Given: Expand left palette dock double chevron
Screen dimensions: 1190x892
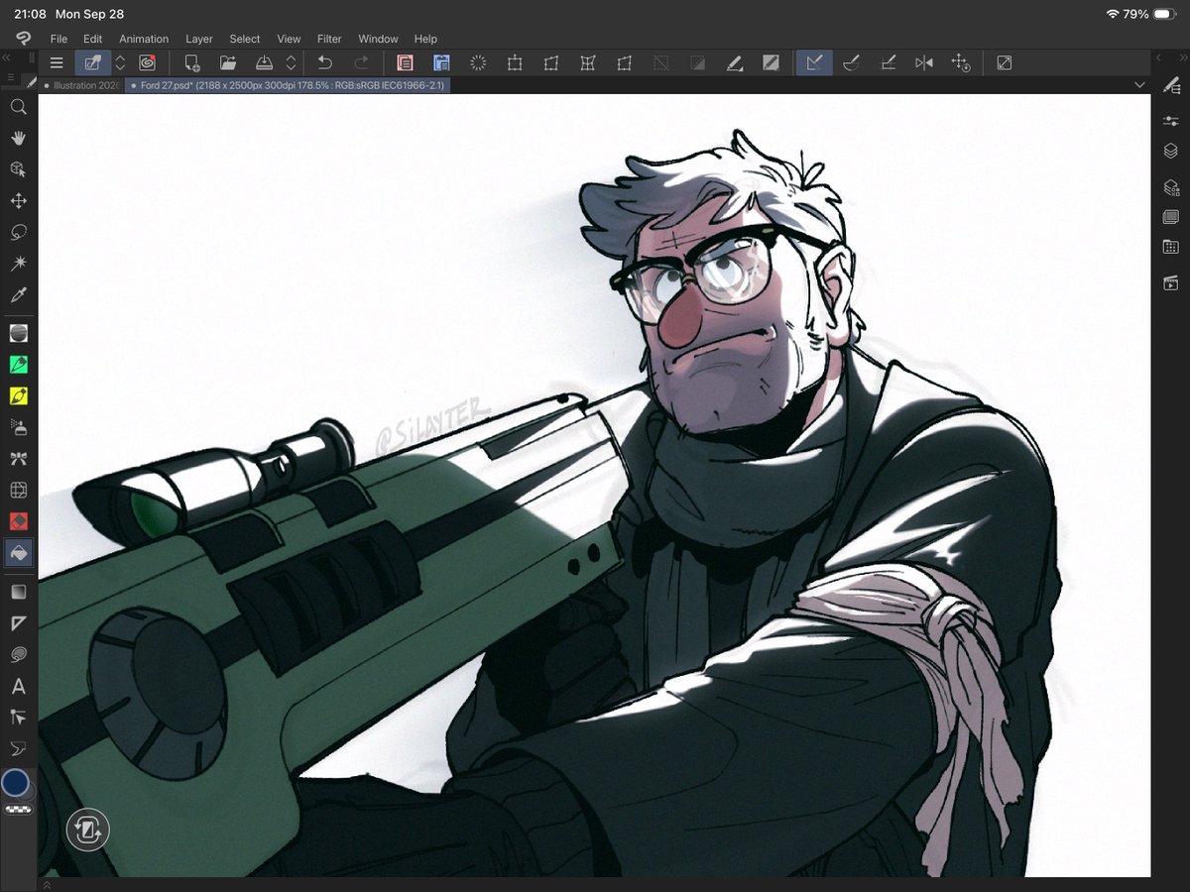Looking at the screenshot, I should tap(7, 59).
